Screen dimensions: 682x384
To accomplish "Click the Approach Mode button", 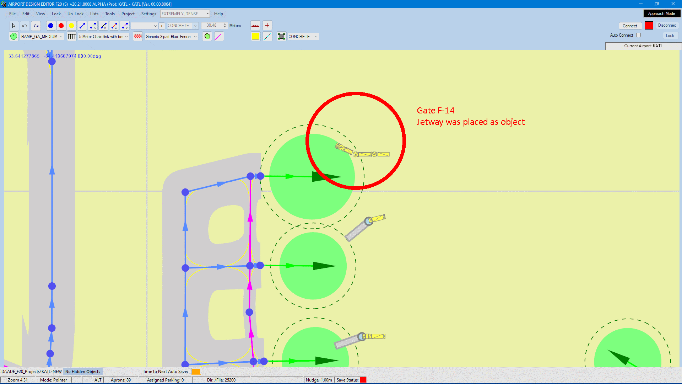I will [661, 14].
